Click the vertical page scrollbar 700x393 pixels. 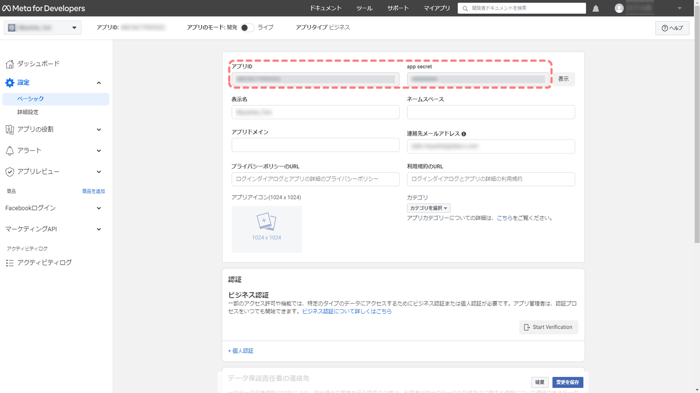[x=697, y=124]
